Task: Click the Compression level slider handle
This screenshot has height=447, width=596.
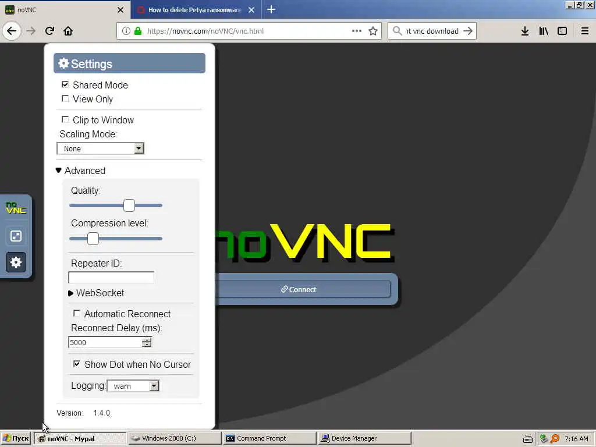Action: point(93,239)
